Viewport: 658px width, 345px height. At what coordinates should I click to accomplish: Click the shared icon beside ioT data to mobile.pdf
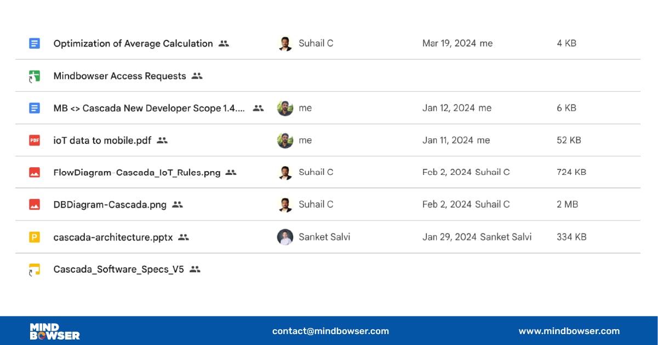162,141
